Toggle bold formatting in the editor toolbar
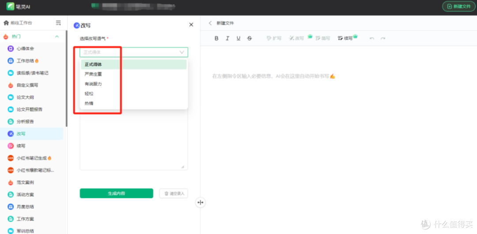Image resolution: width=477 pixels, height=234 pixels. click(x=216, y=38)
